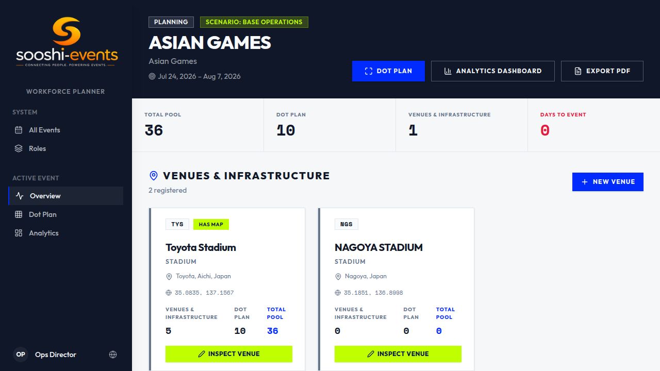Click the HAS MAP tag on Toyota Stadium

211,224
